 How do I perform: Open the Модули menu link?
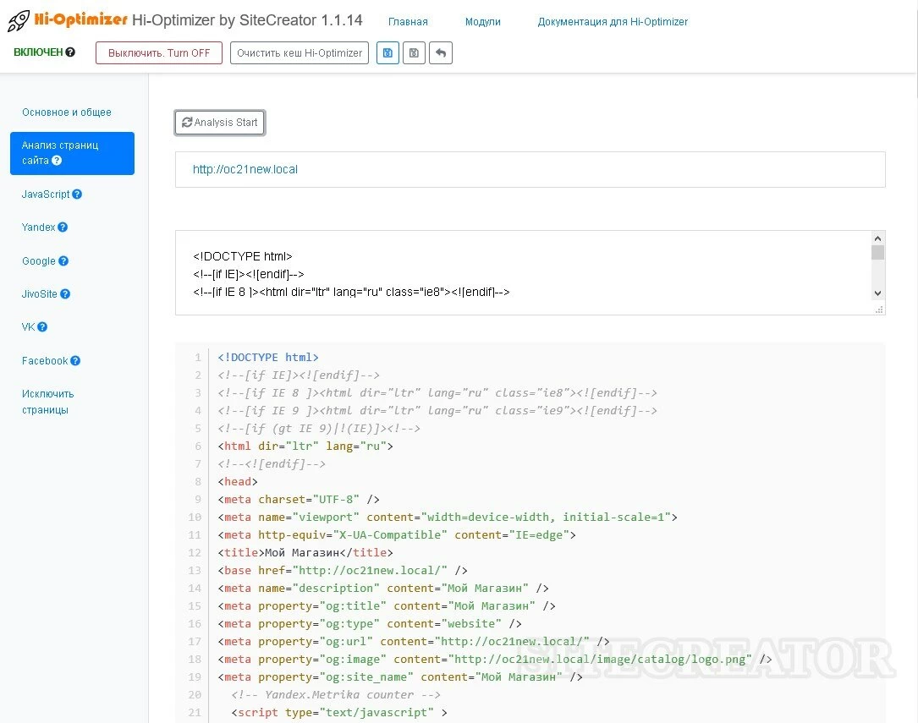click(483, 22)
